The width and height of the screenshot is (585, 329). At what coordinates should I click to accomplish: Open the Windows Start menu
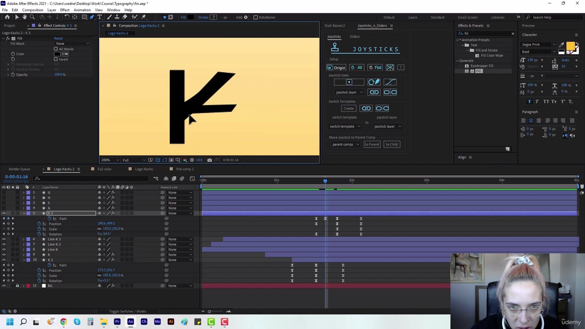coord(10,322)
